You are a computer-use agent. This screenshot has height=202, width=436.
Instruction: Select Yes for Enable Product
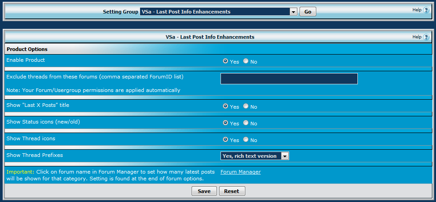(225, 61)
